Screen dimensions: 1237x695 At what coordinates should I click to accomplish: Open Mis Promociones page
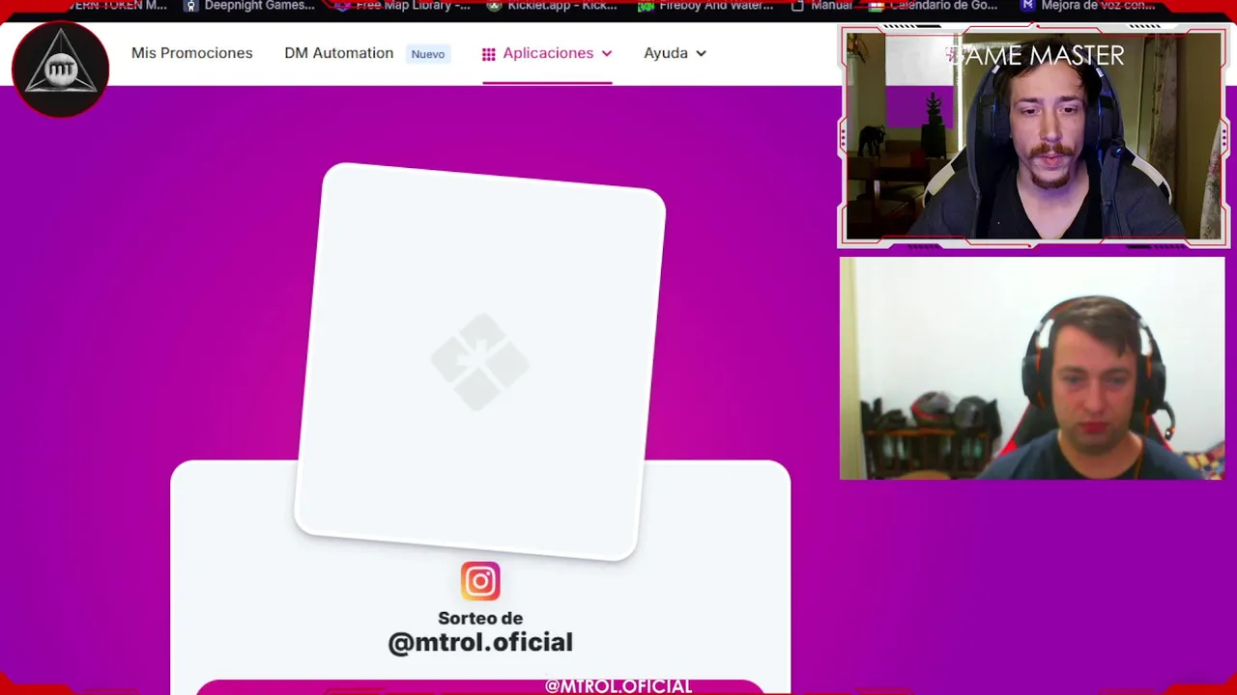tap(191, 53)
